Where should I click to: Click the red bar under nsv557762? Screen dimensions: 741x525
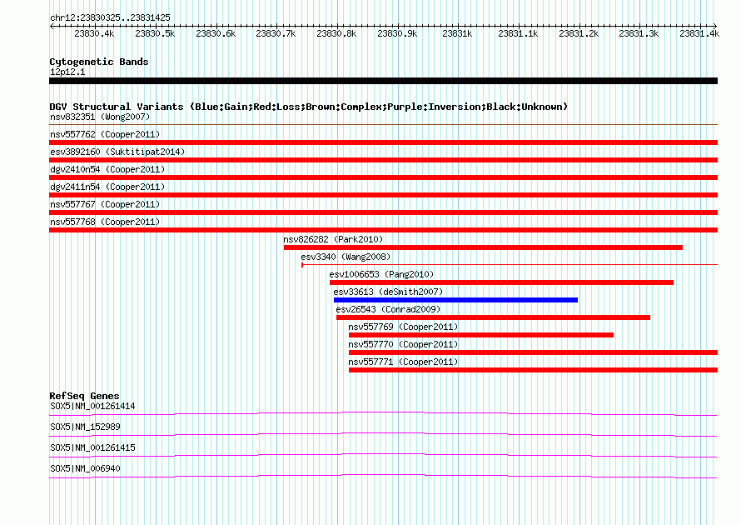click(383, 142)
